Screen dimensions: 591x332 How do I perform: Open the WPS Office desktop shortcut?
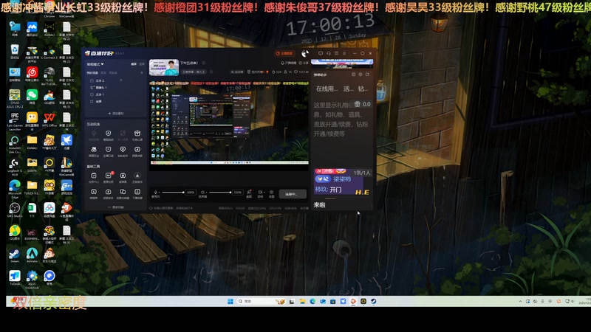pyautogui.click(x=49, y=120)
